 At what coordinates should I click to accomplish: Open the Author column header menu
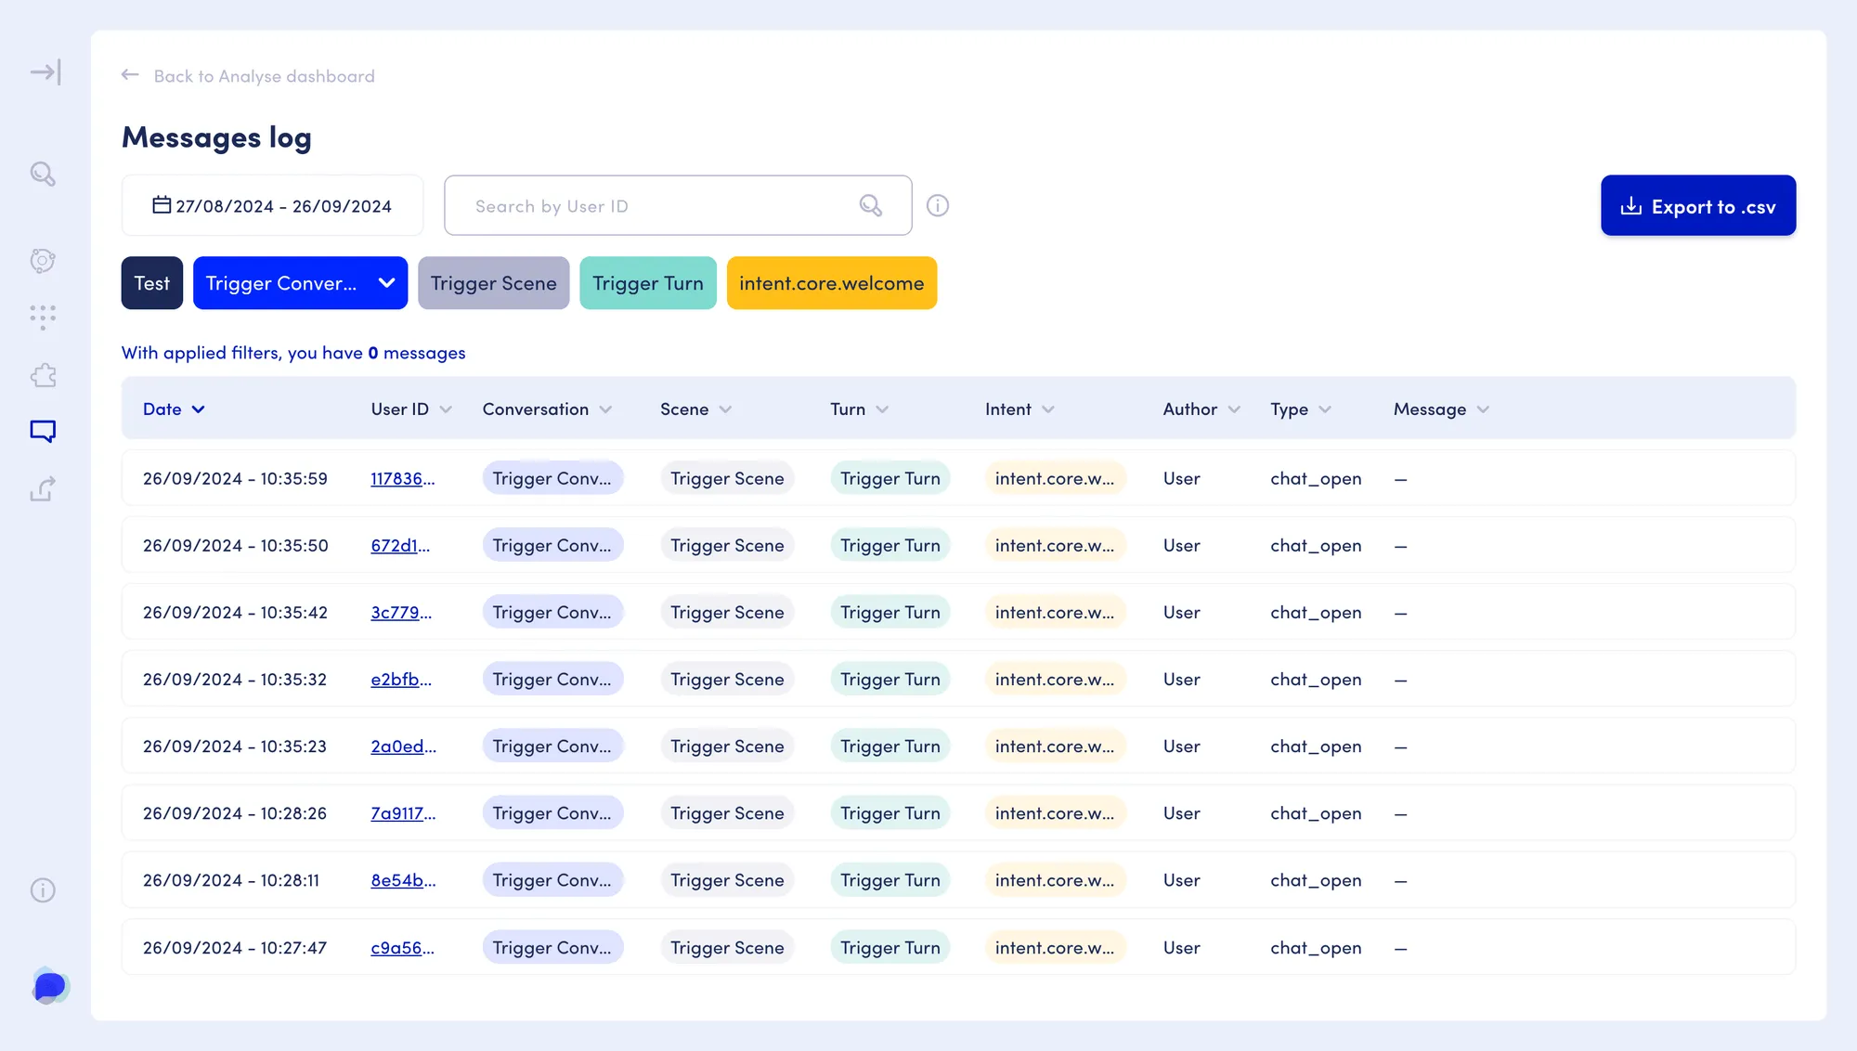1201,409
